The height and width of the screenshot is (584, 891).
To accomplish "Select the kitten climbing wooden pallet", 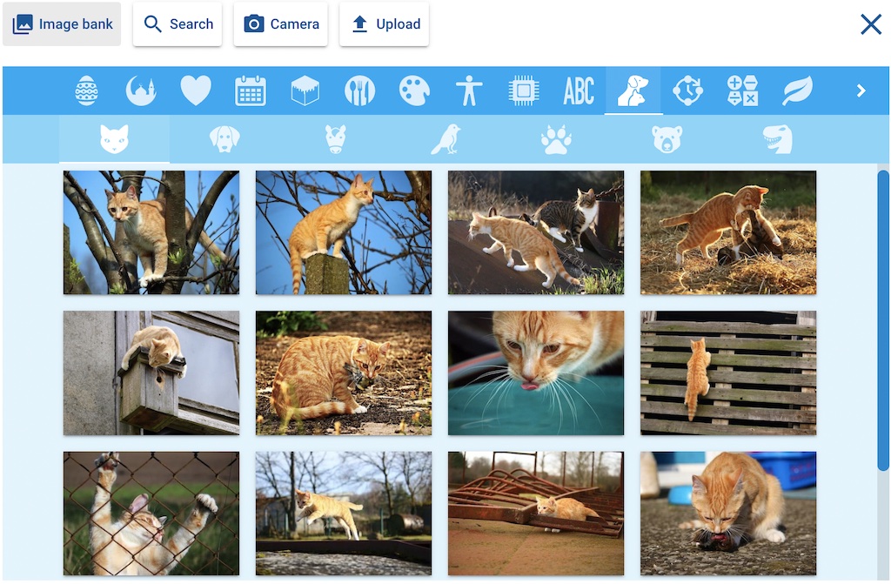I will [x=728, y=373].
